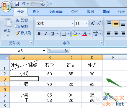Open the Name Box dropdown arrow
Screen dimensions: 127x108
pyautogui.click(x=44, y=51)
